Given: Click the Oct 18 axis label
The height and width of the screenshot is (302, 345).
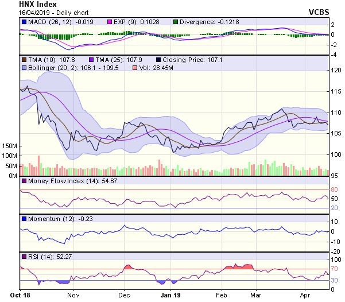Looking at the screenshot, I should pos(20,295).
